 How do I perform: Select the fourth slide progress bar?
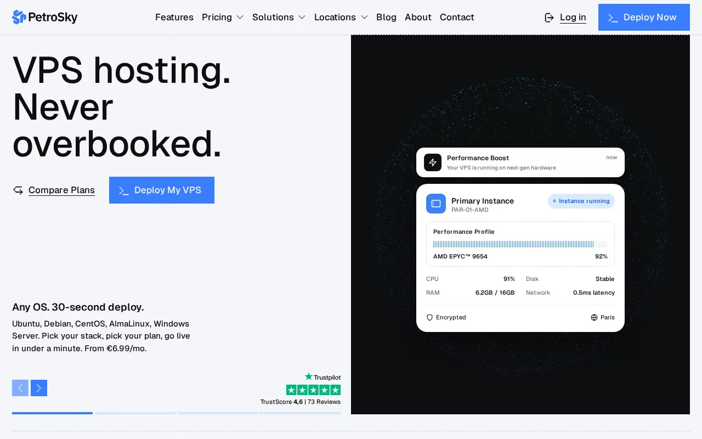(x=301, y=413)
